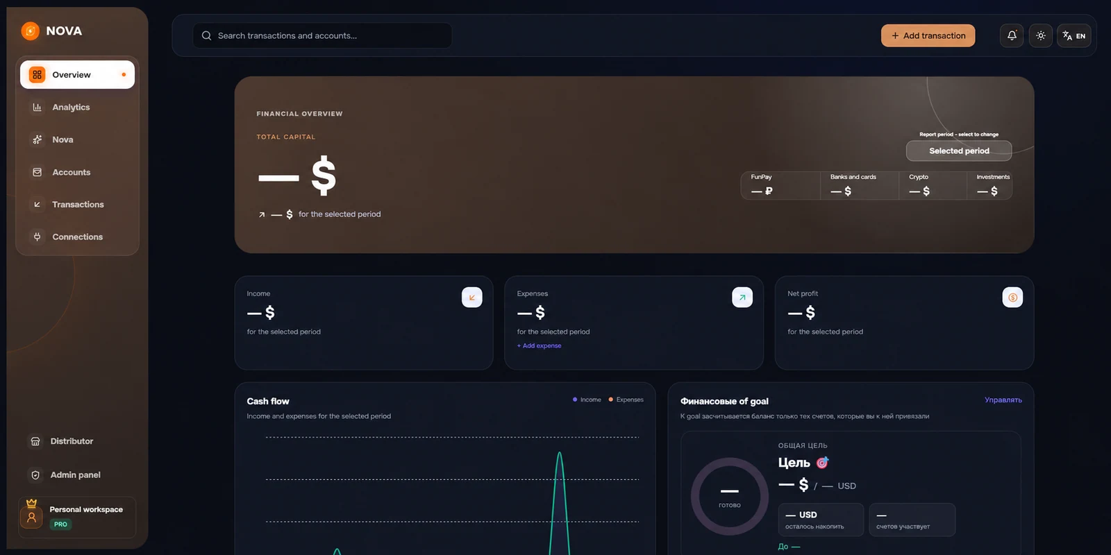Open the Transactions section

pos(77,205)
